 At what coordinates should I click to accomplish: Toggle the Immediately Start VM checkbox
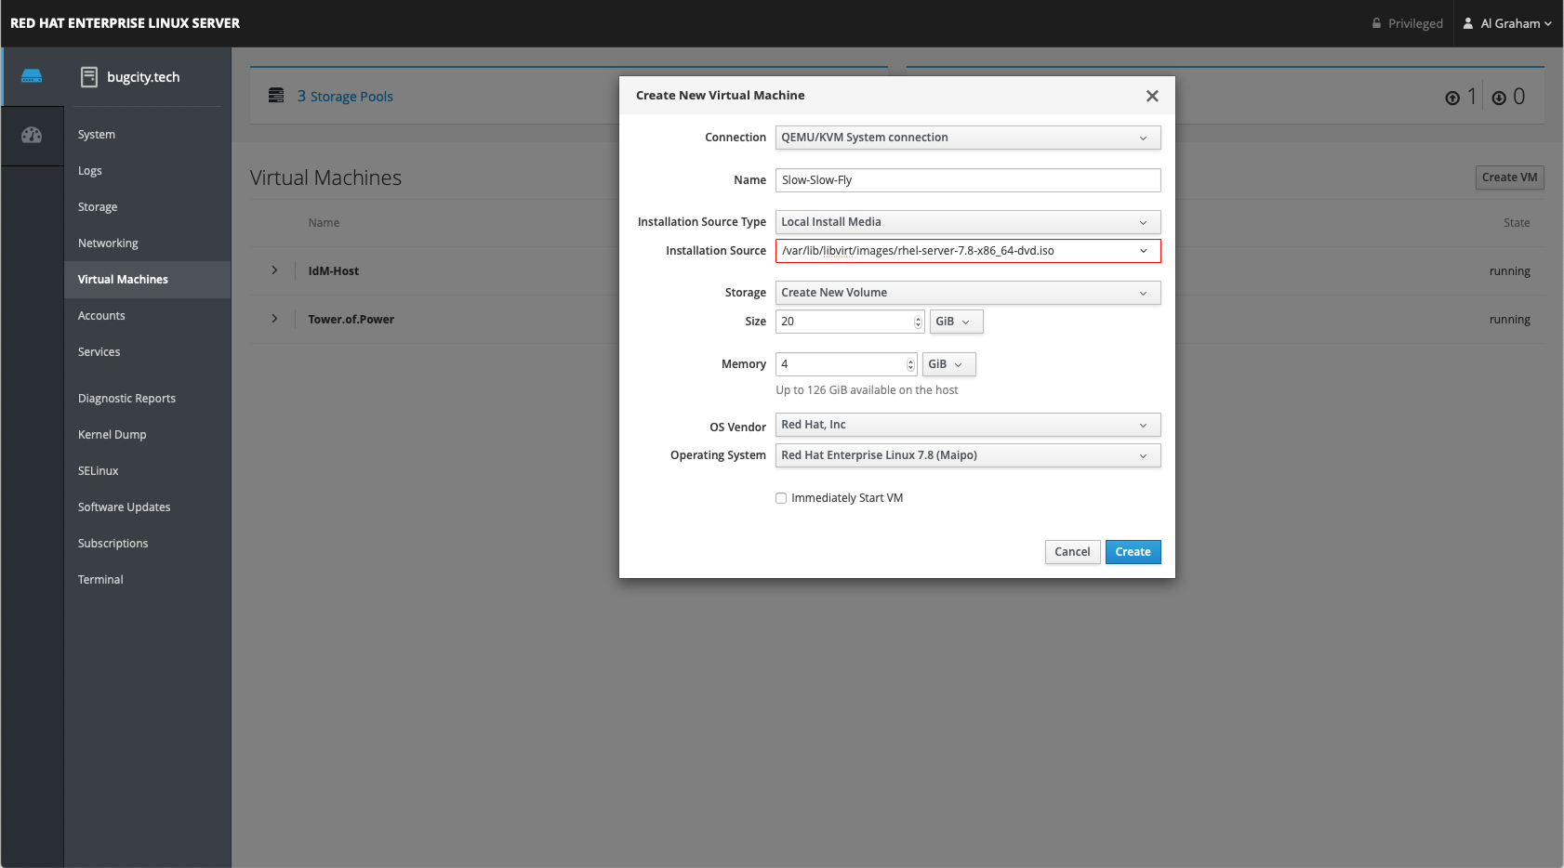pyautogui.click(x=781, y=498)
